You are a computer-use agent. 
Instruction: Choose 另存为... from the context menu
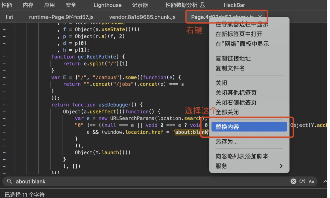click(227, 142)
